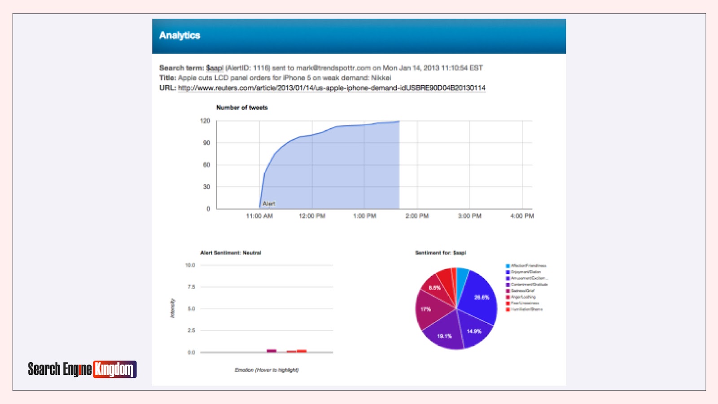The height and width of the screenshot is (404, 718).
Task: Select the Amusement/Excitement legend entry
Action: click(527, 278)
